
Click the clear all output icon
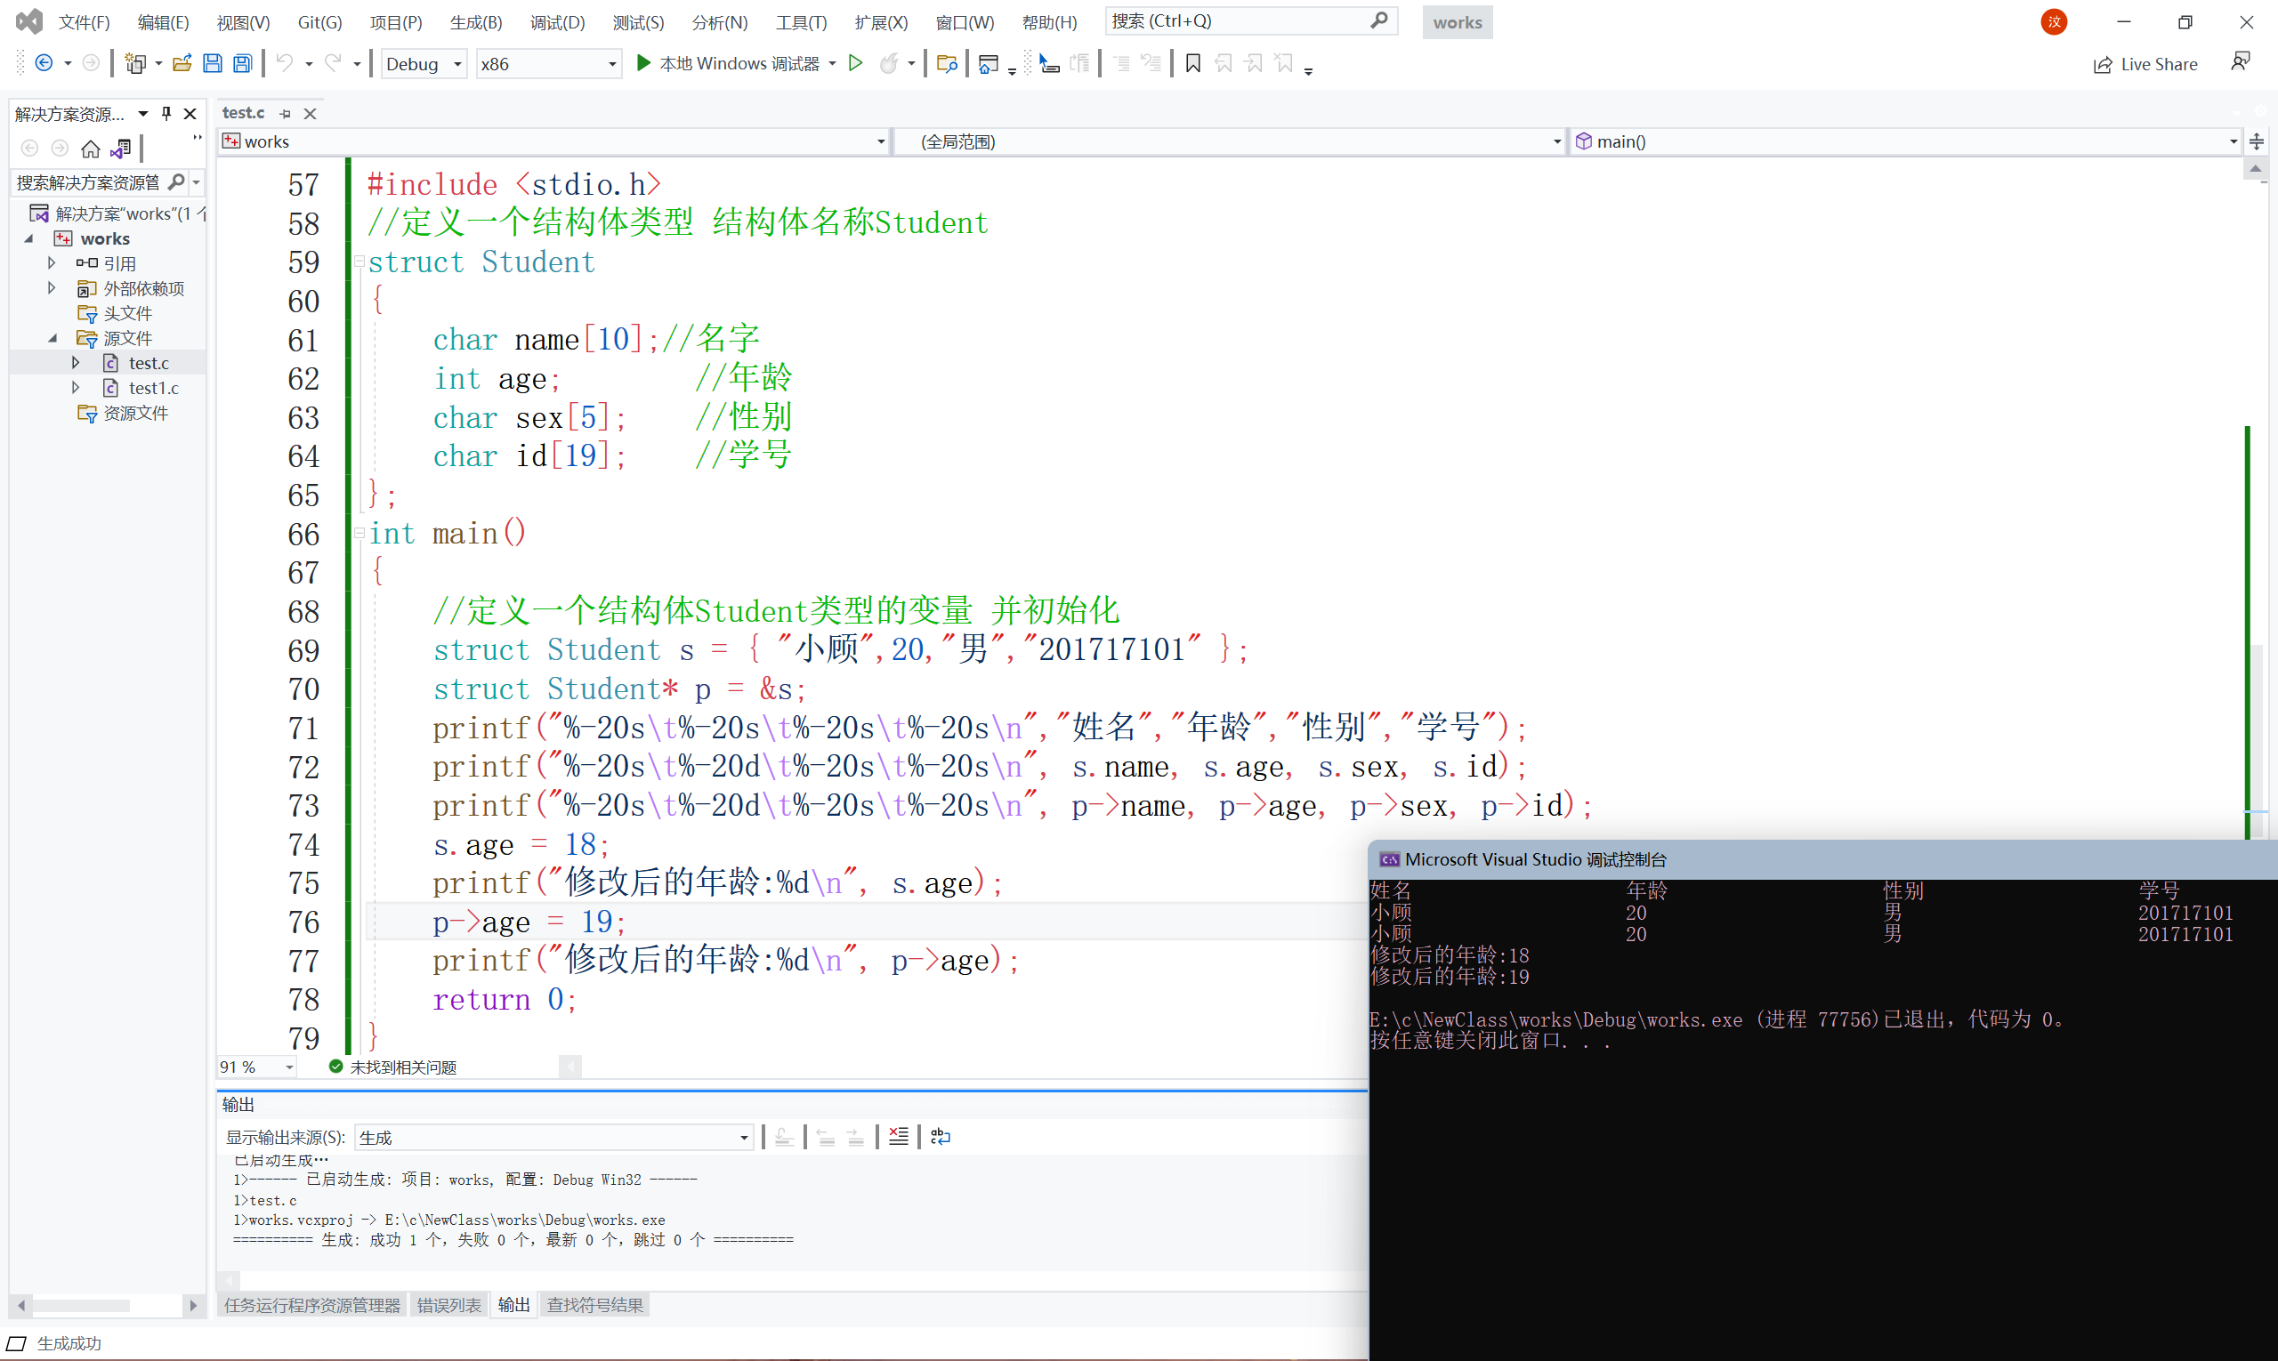click(898, 1137)
